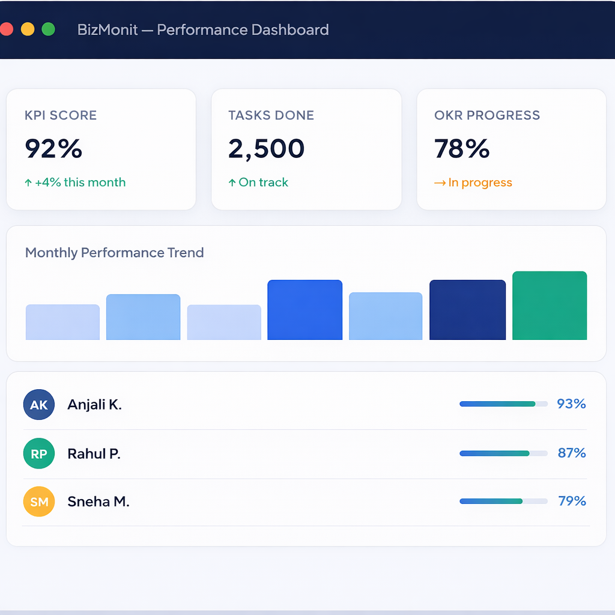Click the SM avatar for Sneha M.
This screenshot has height=615, width=615.
click(39, 501)
